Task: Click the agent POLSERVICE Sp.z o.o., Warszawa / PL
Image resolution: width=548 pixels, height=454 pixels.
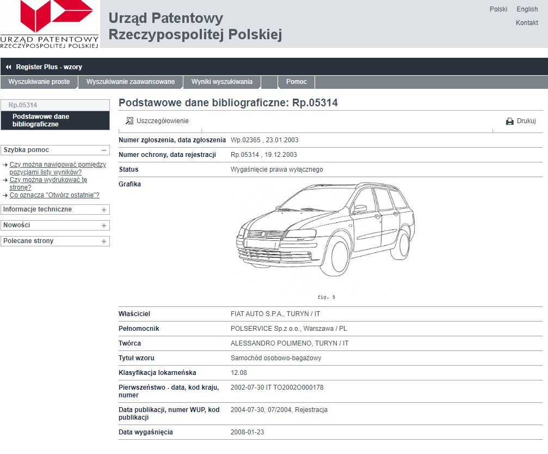Action: tap(288, 329)
